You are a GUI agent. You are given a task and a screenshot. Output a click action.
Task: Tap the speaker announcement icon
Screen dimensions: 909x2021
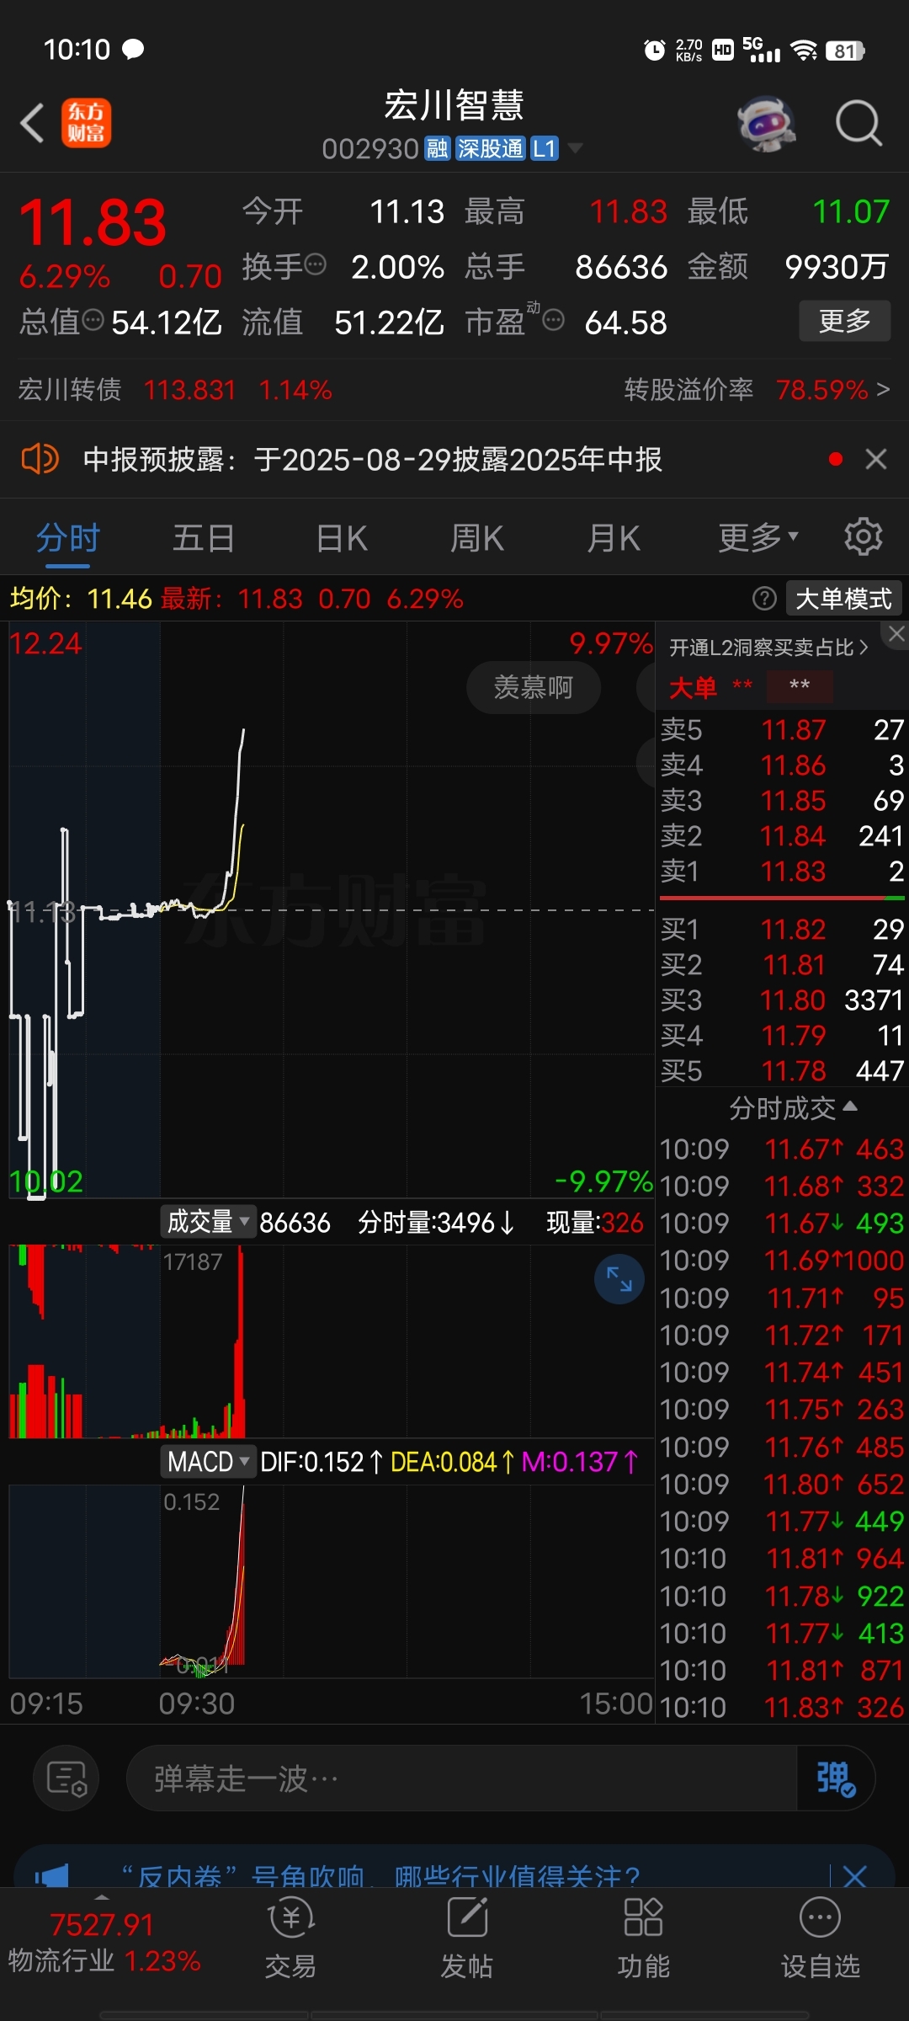pos(39,459)
